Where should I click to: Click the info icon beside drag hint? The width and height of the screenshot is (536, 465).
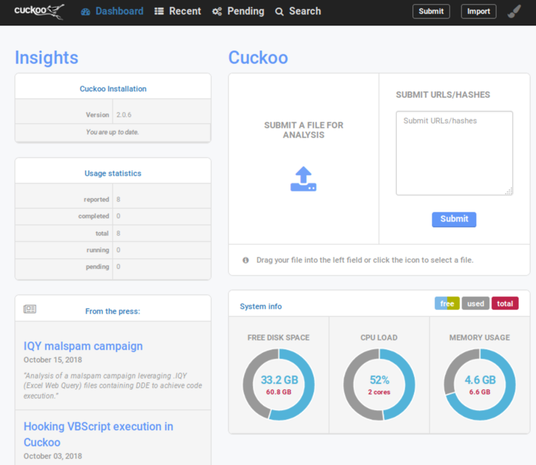(246, 260)
